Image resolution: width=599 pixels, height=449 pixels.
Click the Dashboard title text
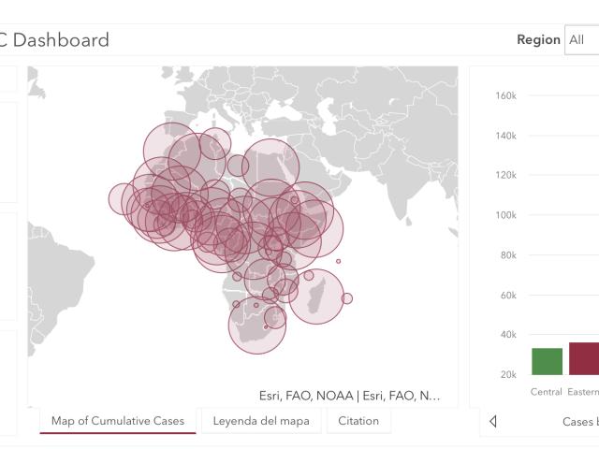61,40
